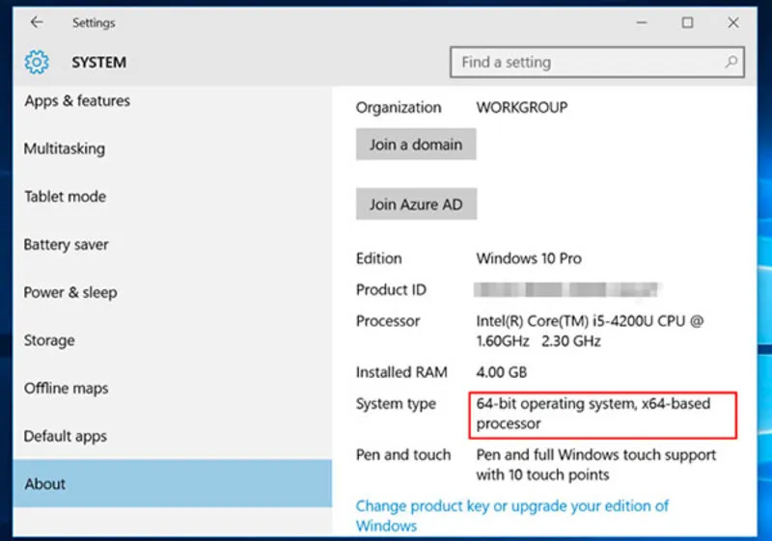772x541 pixels.
Task: Click the search magnifier icon
Action: pyautogui.click(x=731, y=62)
